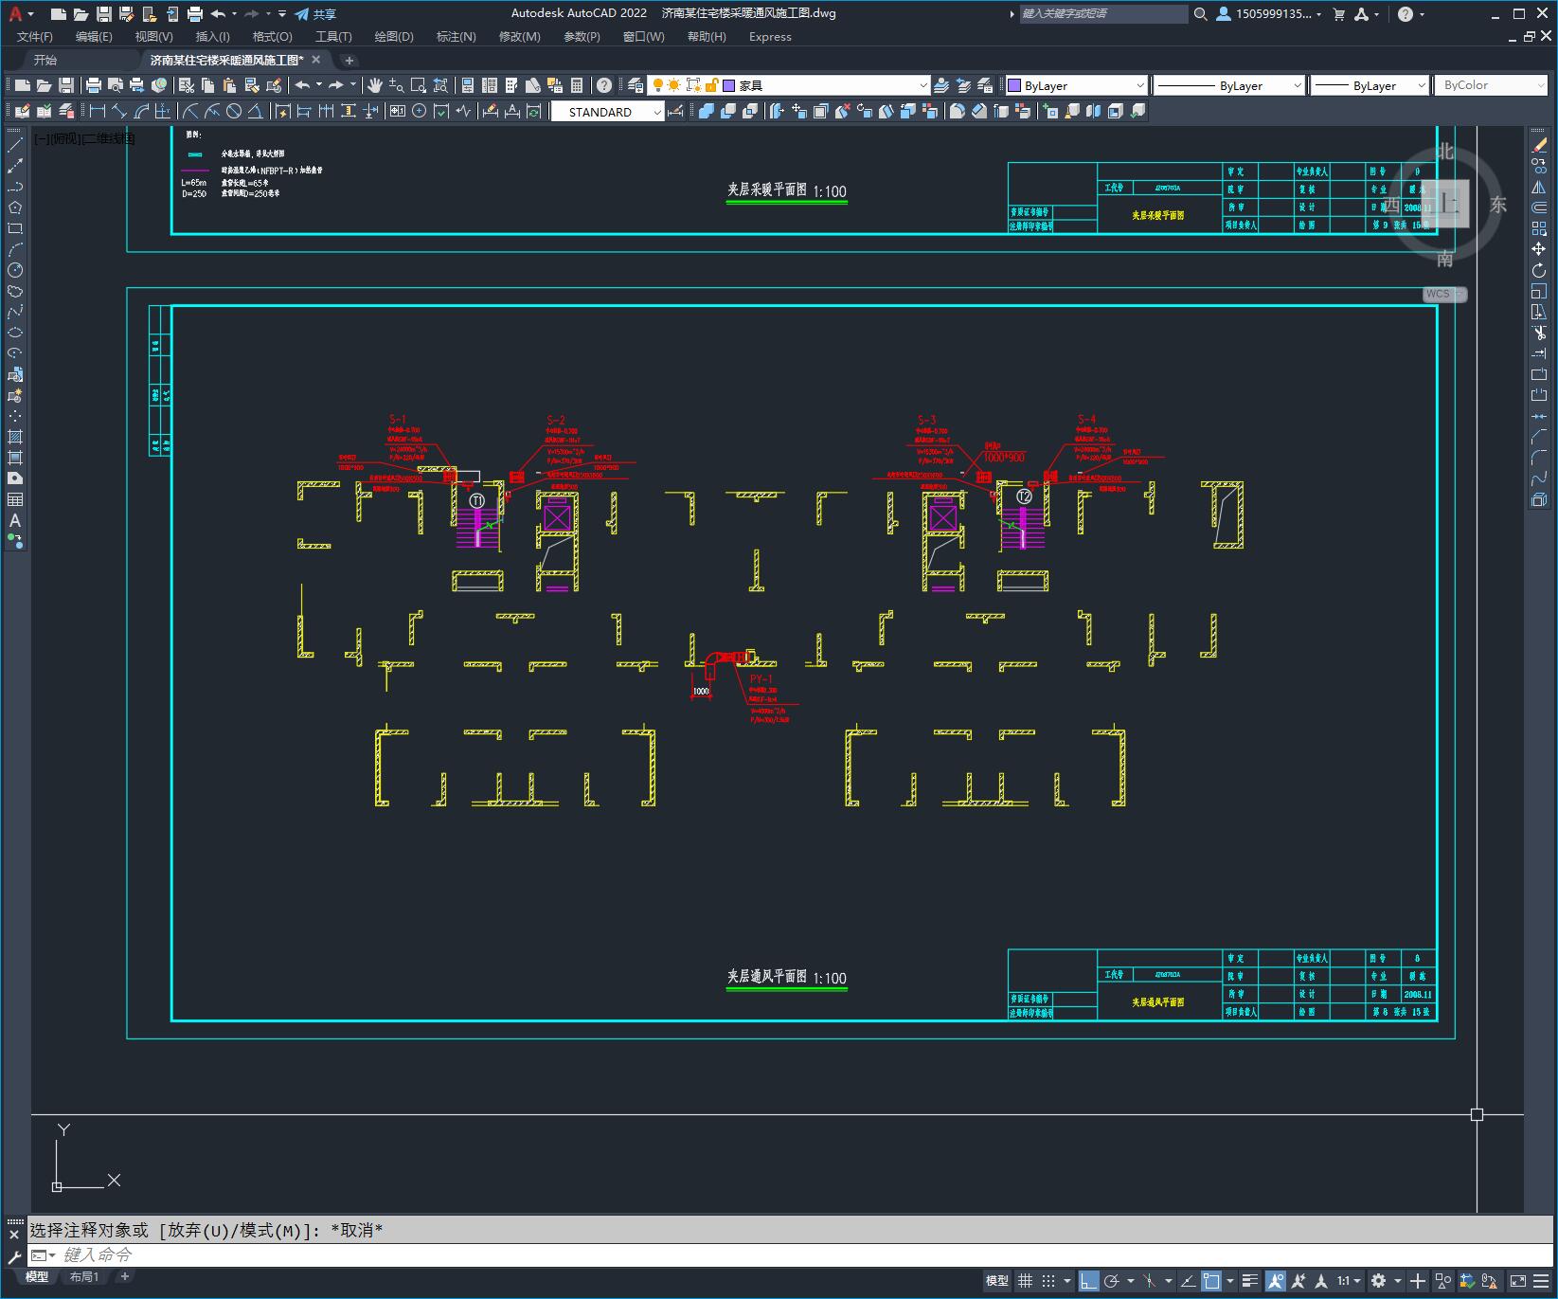Click the Pan hand tool
Image resolution: width=1558 pixels, height=1299 pixels.
click(374, 85)
